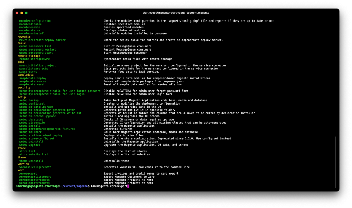Select 'setup:di:compile' command text
352x208 pixels.
point(32,123)
